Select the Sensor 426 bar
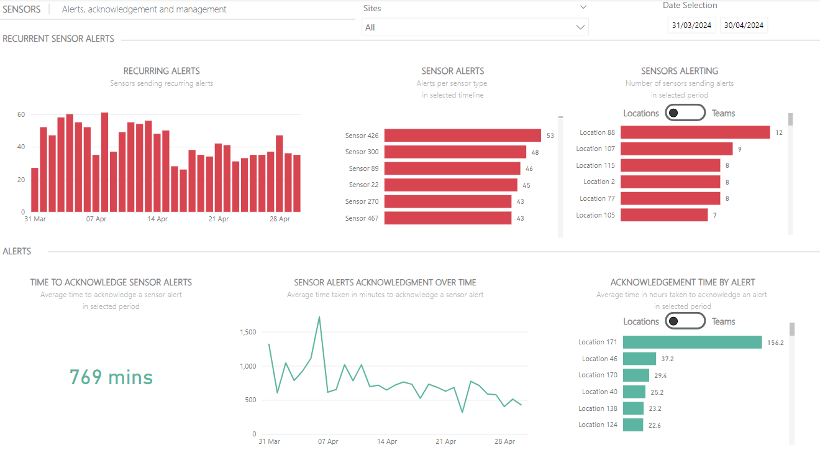This screenshot has width=820, height=460. [462, 136]
